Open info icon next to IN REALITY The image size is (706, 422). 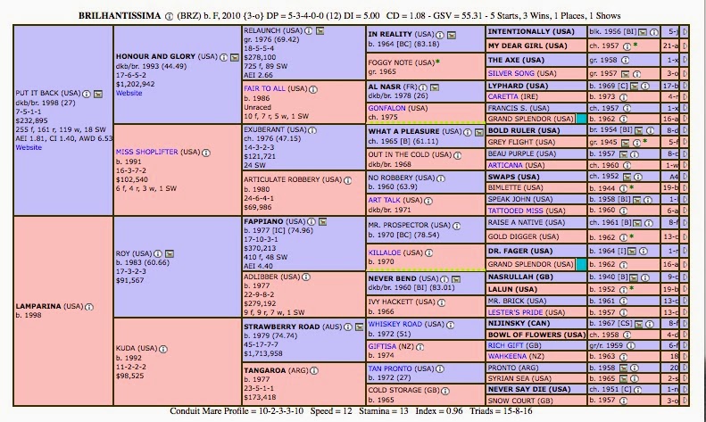440,35
